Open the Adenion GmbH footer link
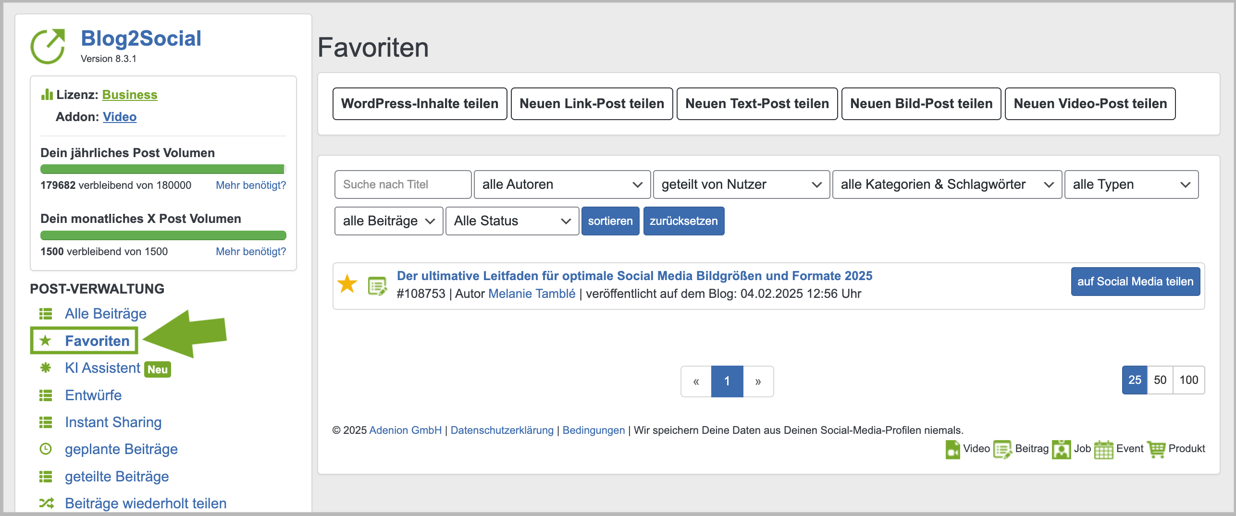Screen dimensions: 1236x516 coord(405,430)
